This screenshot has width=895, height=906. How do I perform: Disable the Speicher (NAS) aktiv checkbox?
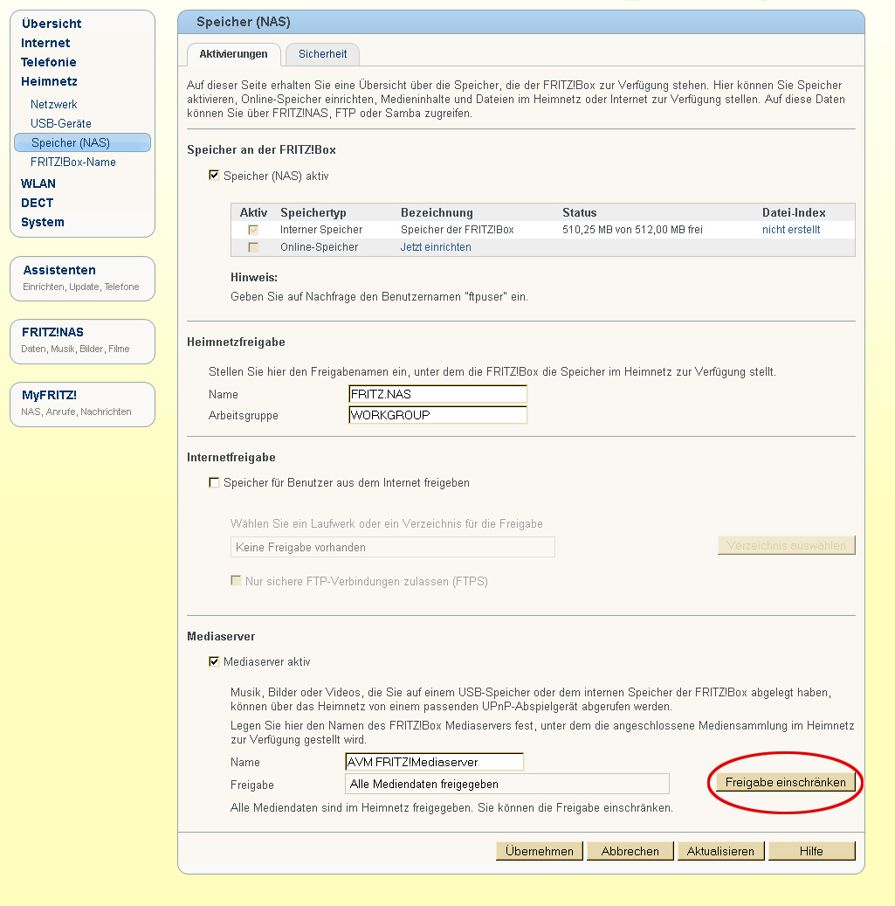(x=213, y=176)
